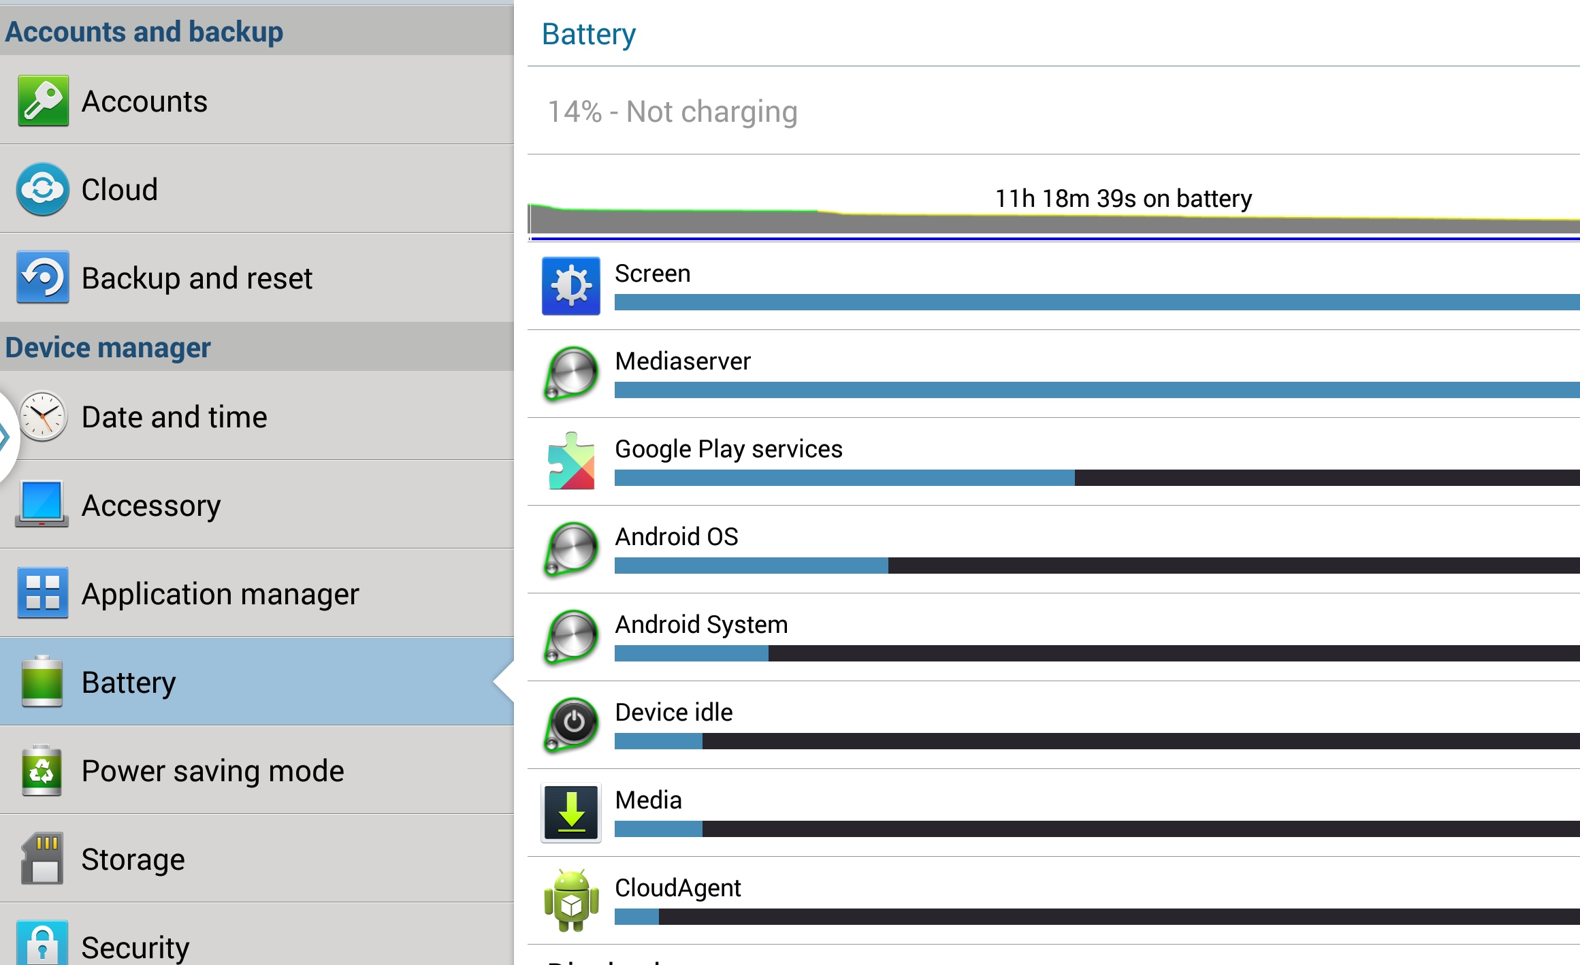Open the Accounts key icon
Viewport: 1580px width, 965px height.
click(43, 101)
